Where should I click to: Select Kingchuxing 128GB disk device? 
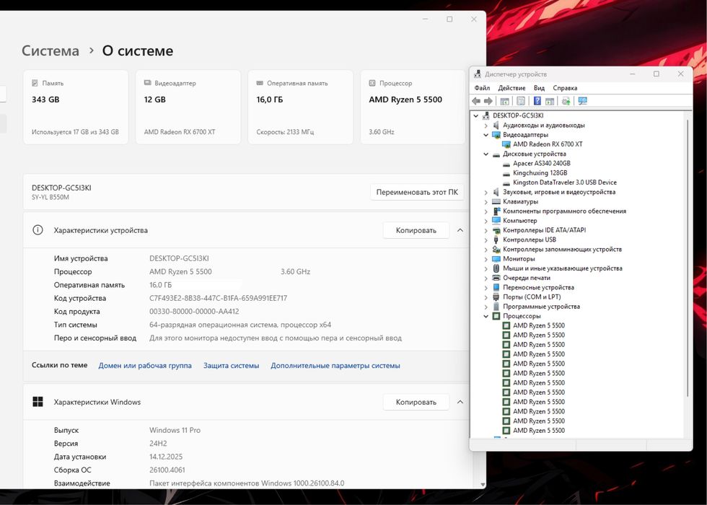pos(540,173)
